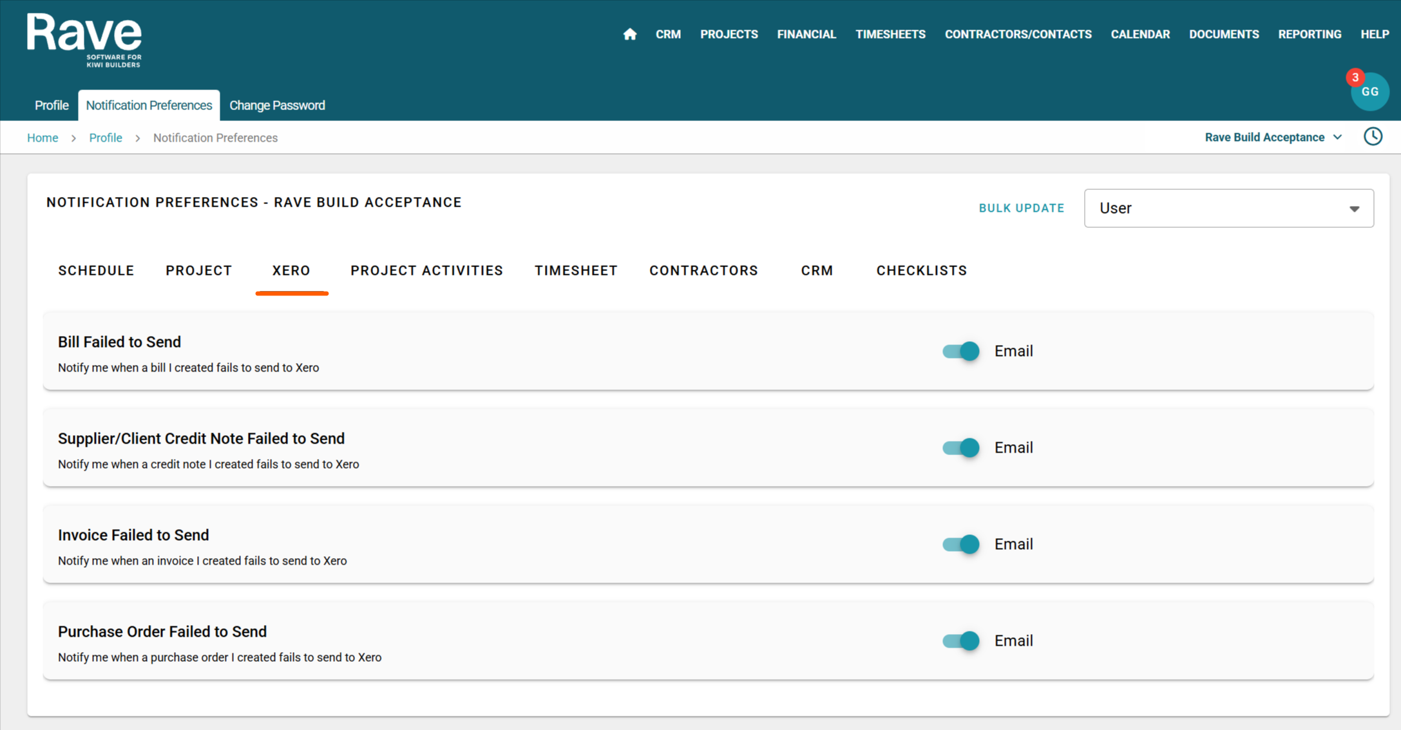The image size is (1401, 730).
Task: Open the User bulk update dropdown
Action: click(1228, 208)
